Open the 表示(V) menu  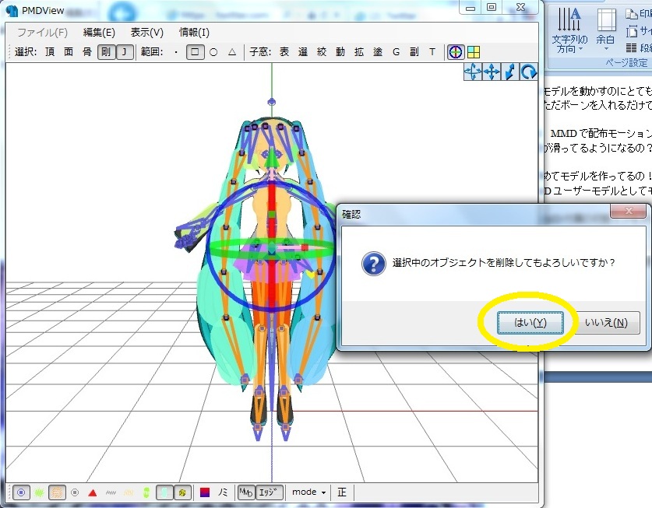pyautogui.click(x=146, y=33)
